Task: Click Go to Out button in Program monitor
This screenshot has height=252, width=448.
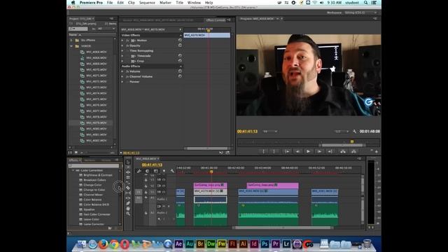Action: (330, 151)
